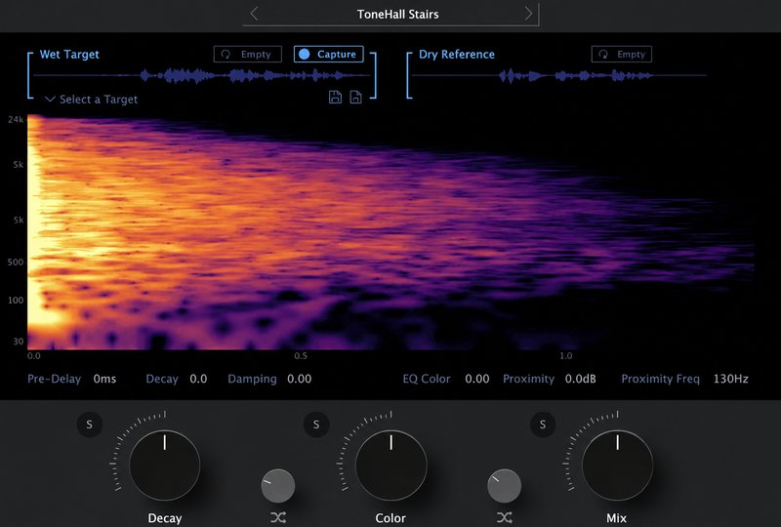Open the ToneHall Stairs preset name
Viewport: 781px width, 527px height.
tap(397, 15)
